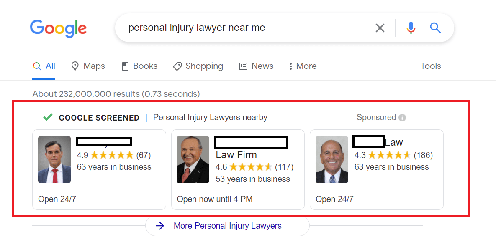
Task: Click the 4.9 star rating with 67 reviews
Action: (113, 155)
